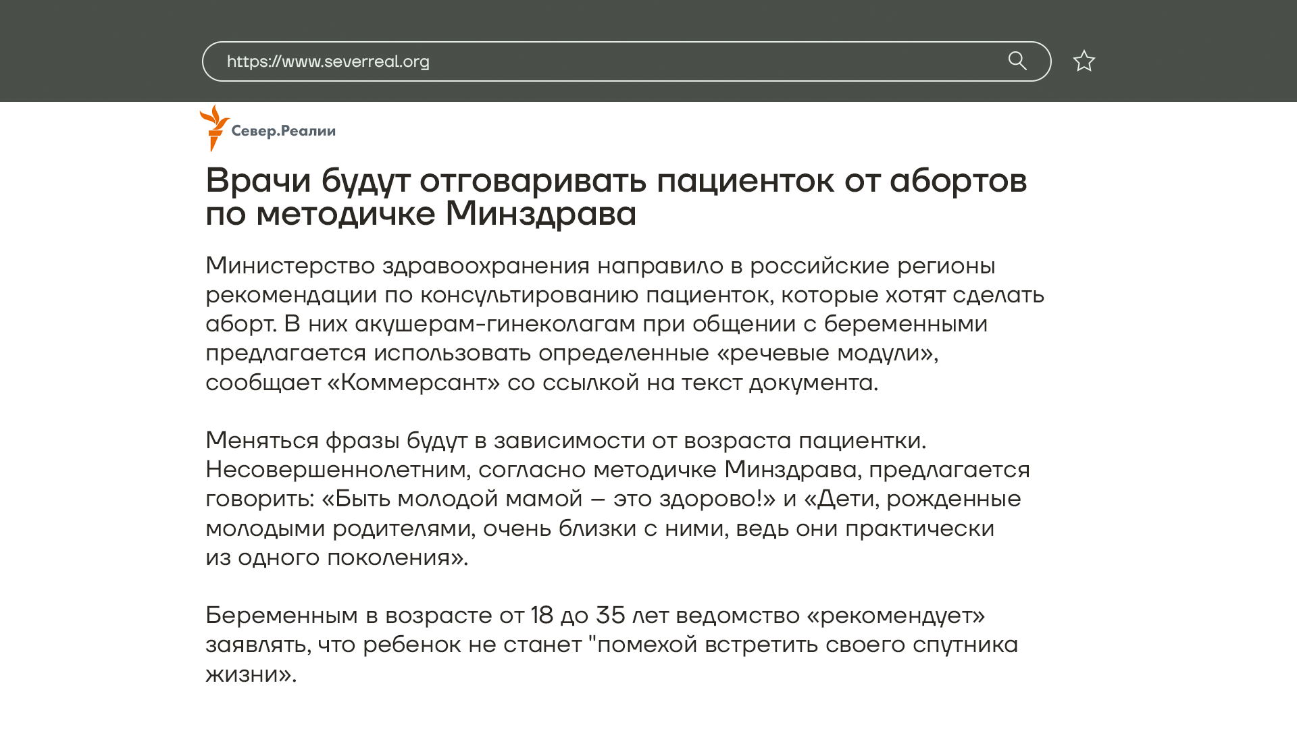Bookmark the page with the star icon
This screenshot has width=1297, height=729.
[1084, 61]
